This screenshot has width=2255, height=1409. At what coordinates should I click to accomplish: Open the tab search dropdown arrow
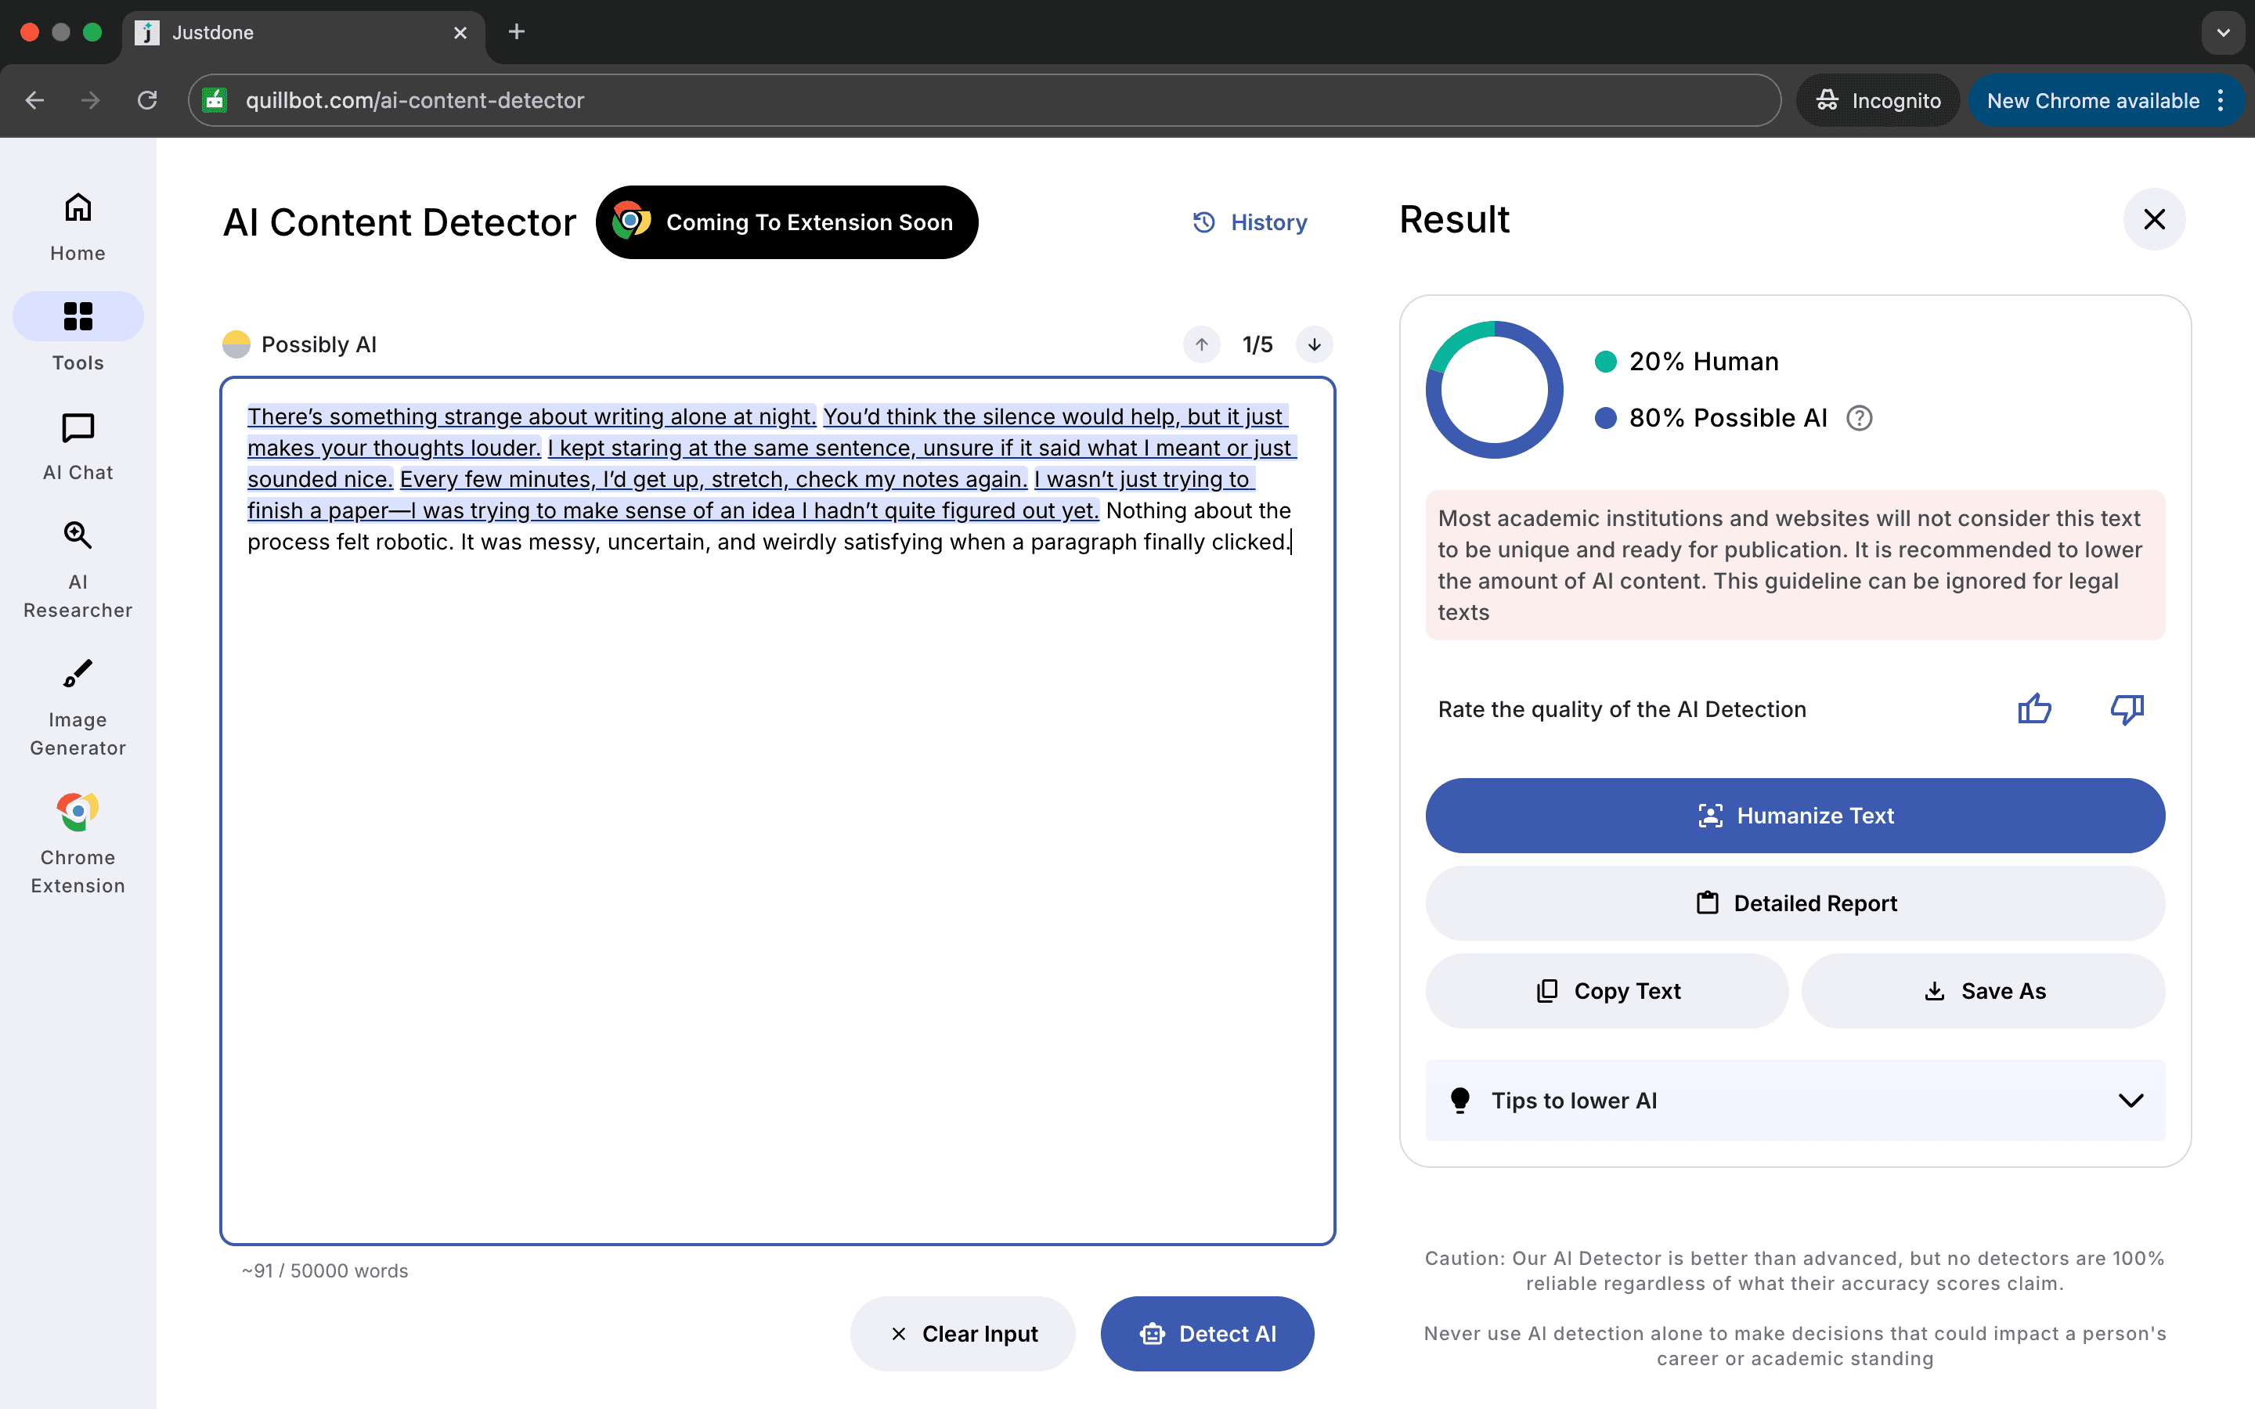pyautogui.click(x=2224, y=33)
